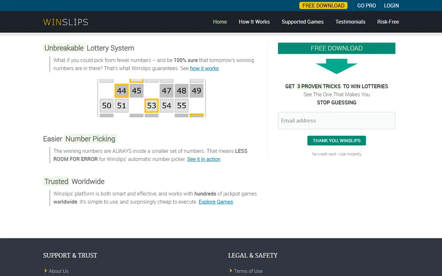
Task: Focus the Email address input field
Action: [x=337, y=120]
